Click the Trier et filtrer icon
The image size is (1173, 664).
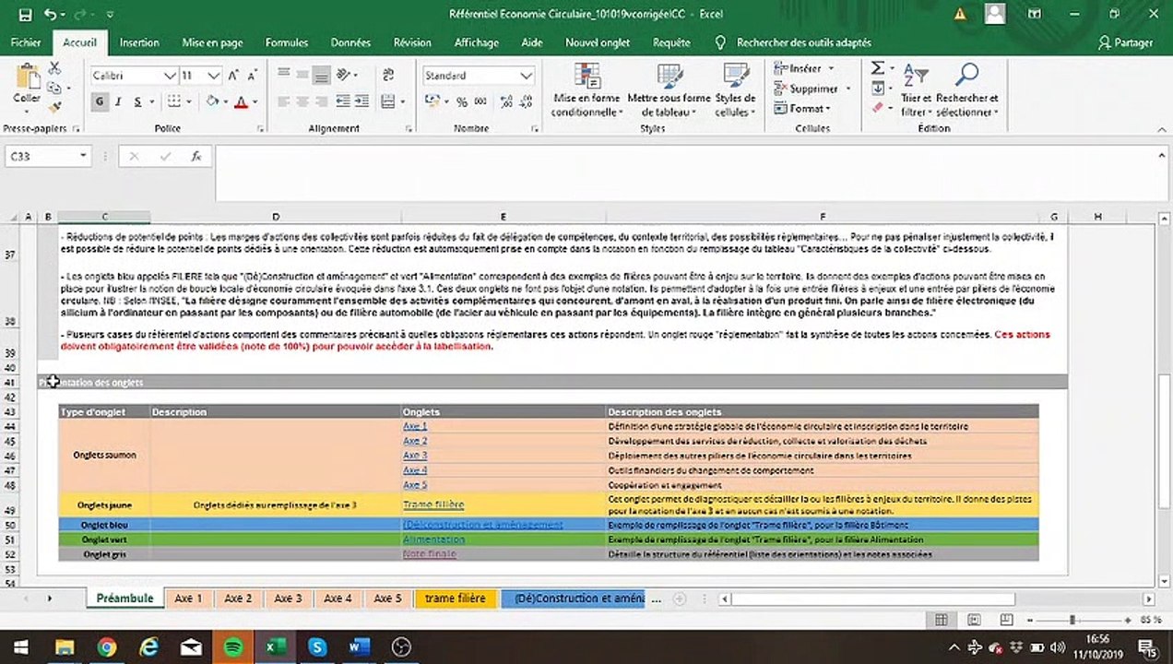[x=915, y=76]
